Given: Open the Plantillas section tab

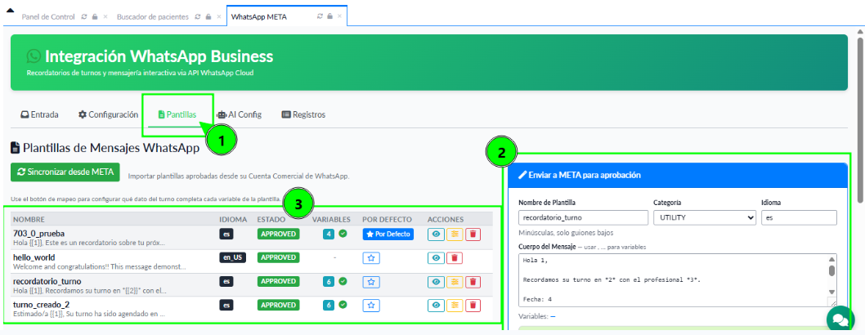Looking at the screenshot, I should coord(177,114).
